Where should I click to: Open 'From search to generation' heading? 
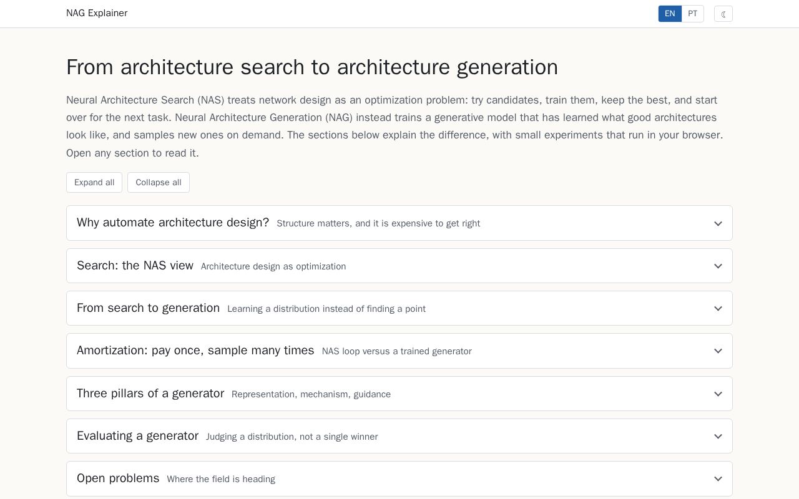point(148,308)
